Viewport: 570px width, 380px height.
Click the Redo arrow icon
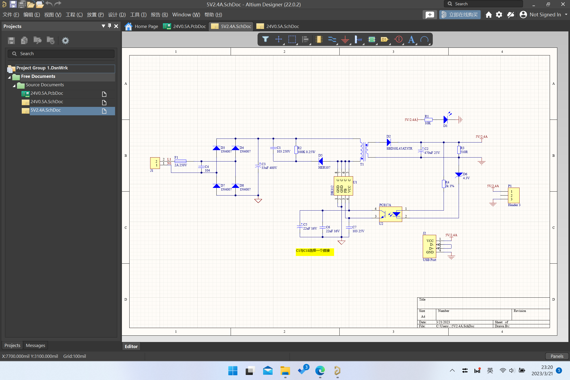click(58, 4)
